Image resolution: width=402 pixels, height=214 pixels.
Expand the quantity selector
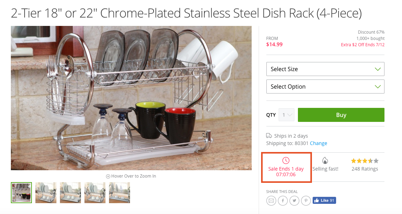point(286,115)
